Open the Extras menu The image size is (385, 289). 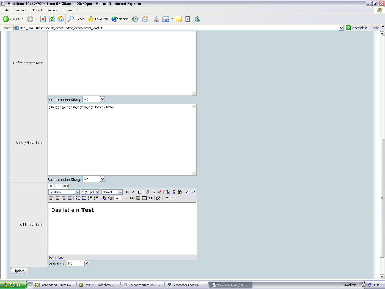pyautogui.click(x=68, y=10)
